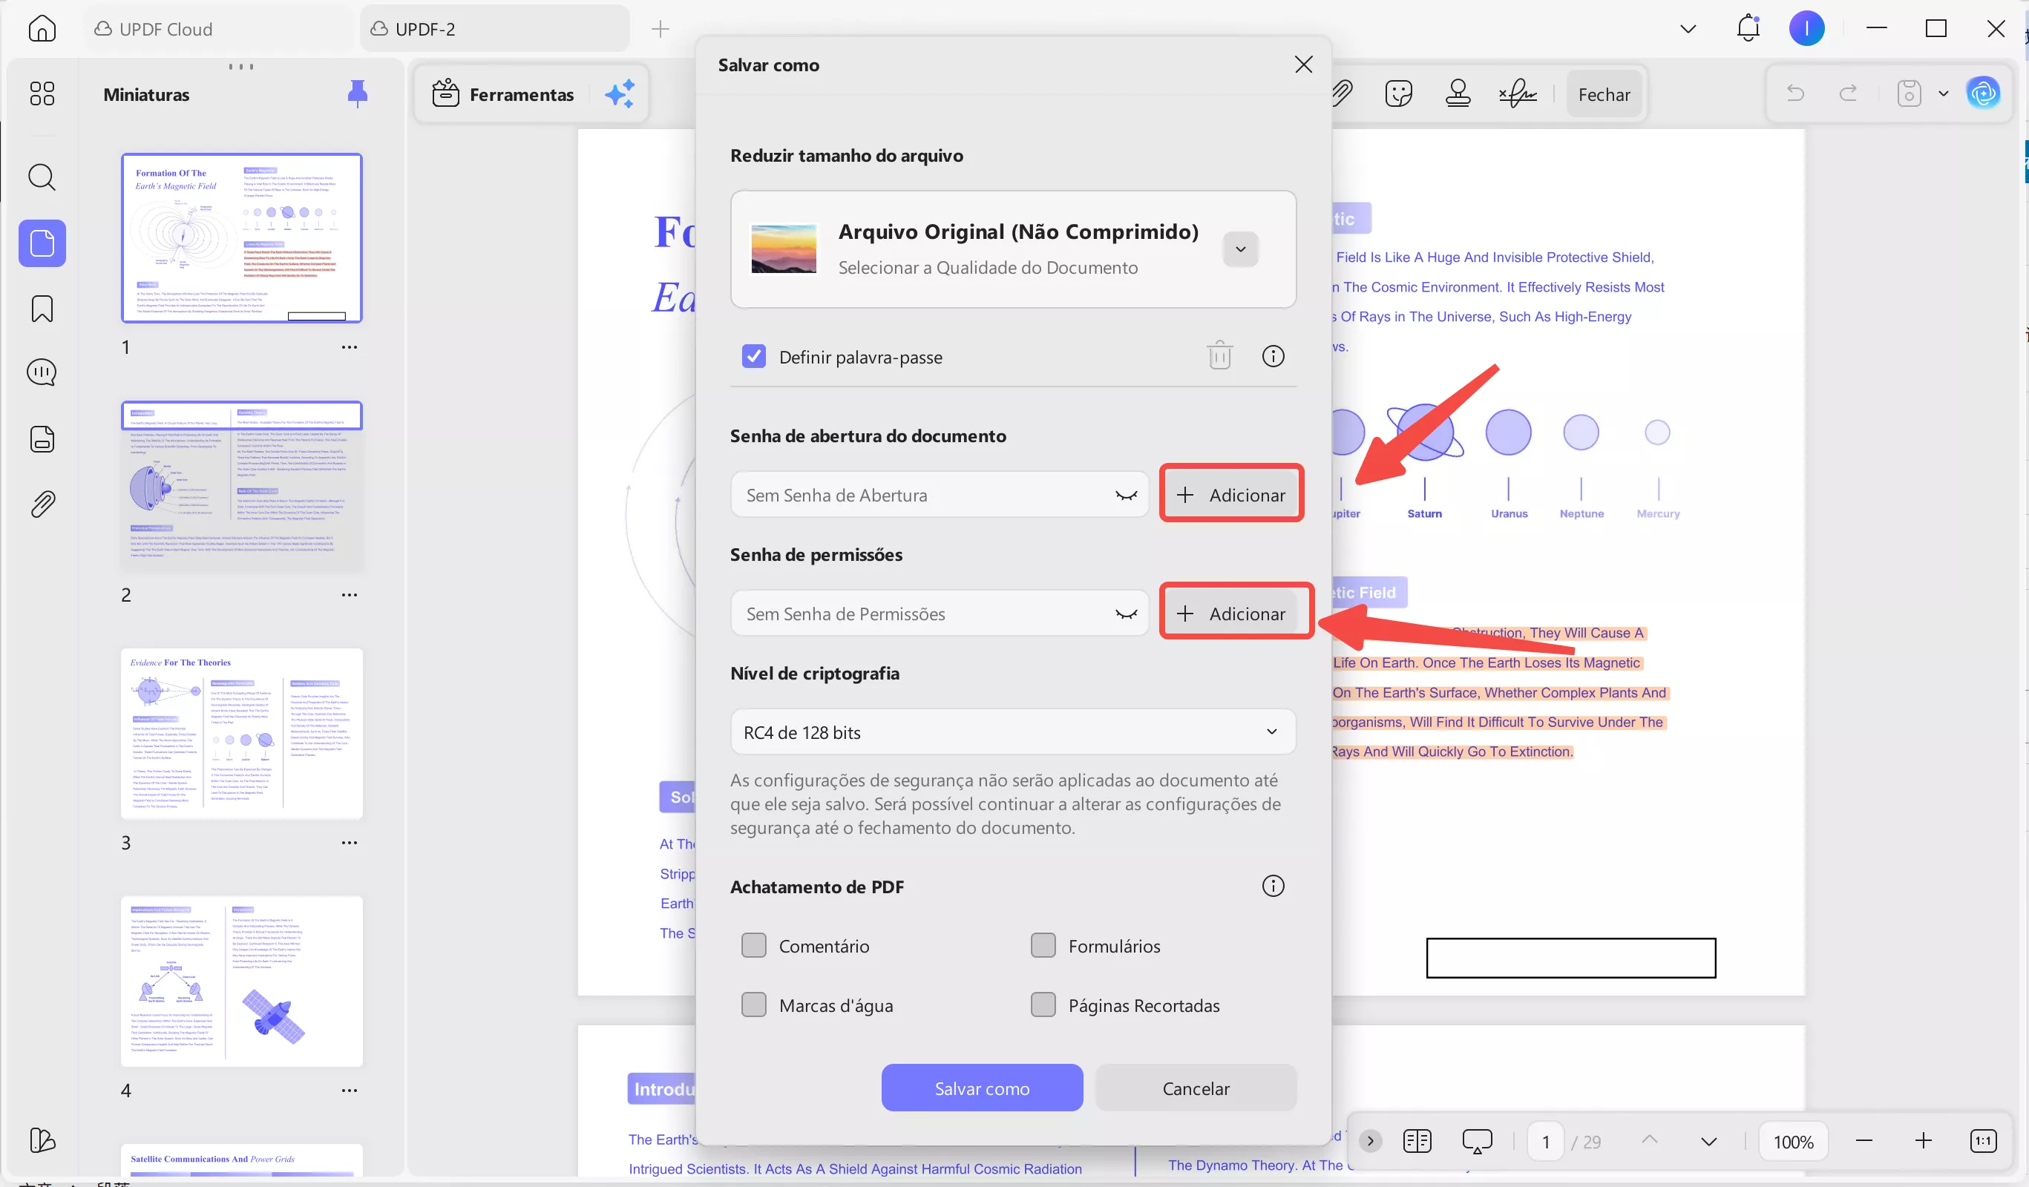The width and height of the screenshot is (2029, 1187).
Task: Click the search icon in left sidebar
Action: pos(42,177)
